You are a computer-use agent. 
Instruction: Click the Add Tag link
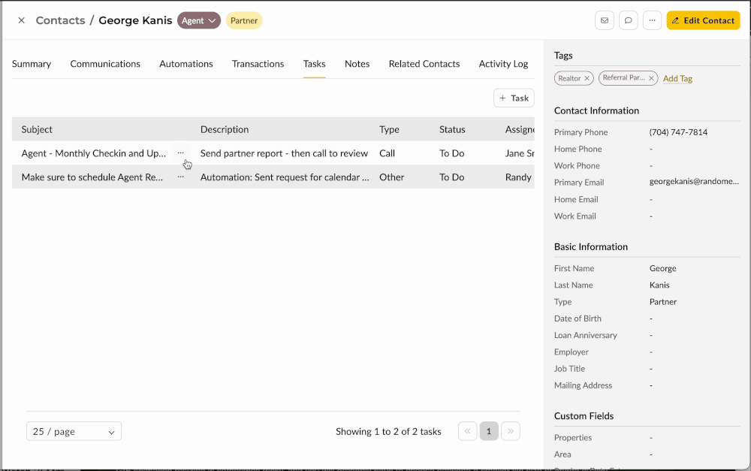click(x=677, y=79)
